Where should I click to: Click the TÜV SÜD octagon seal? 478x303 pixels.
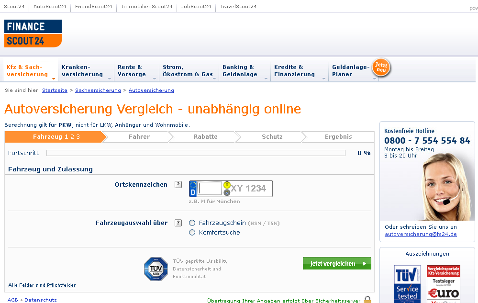pos(156,269)
